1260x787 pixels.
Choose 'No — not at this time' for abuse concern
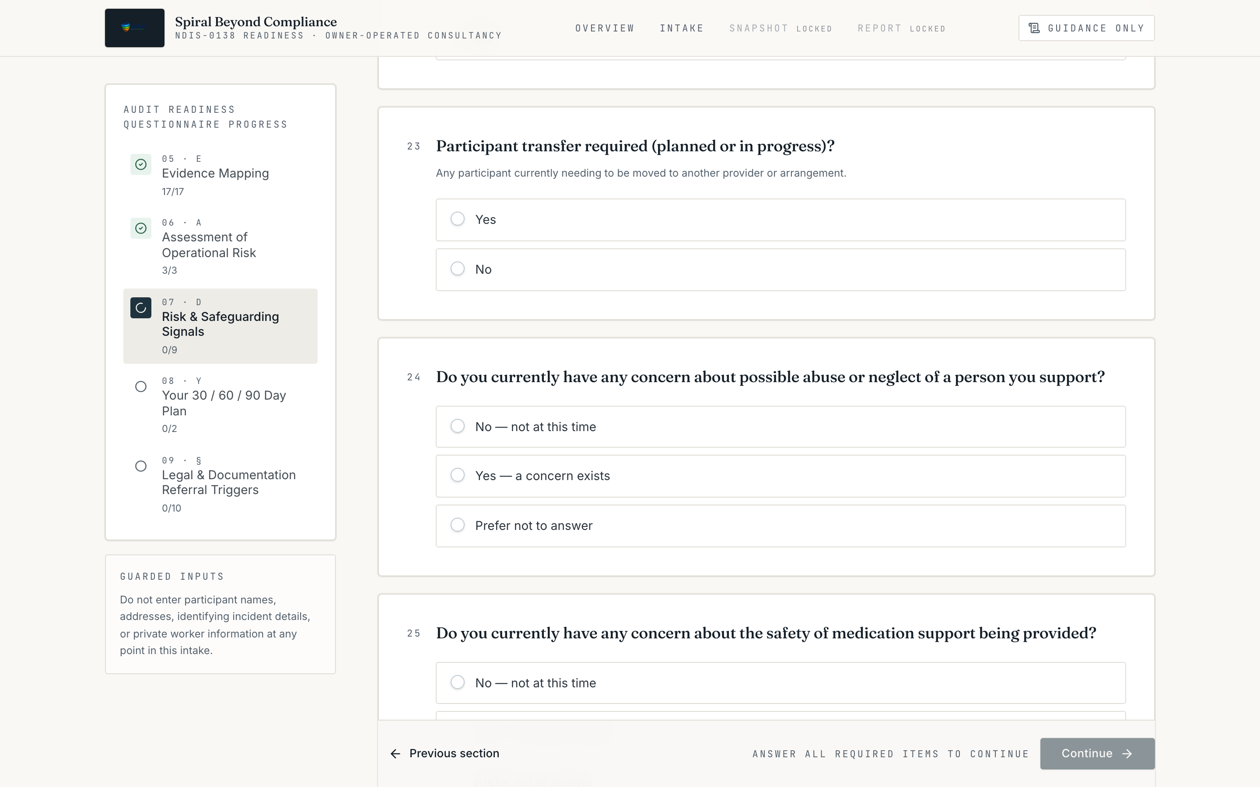point(780,427)
